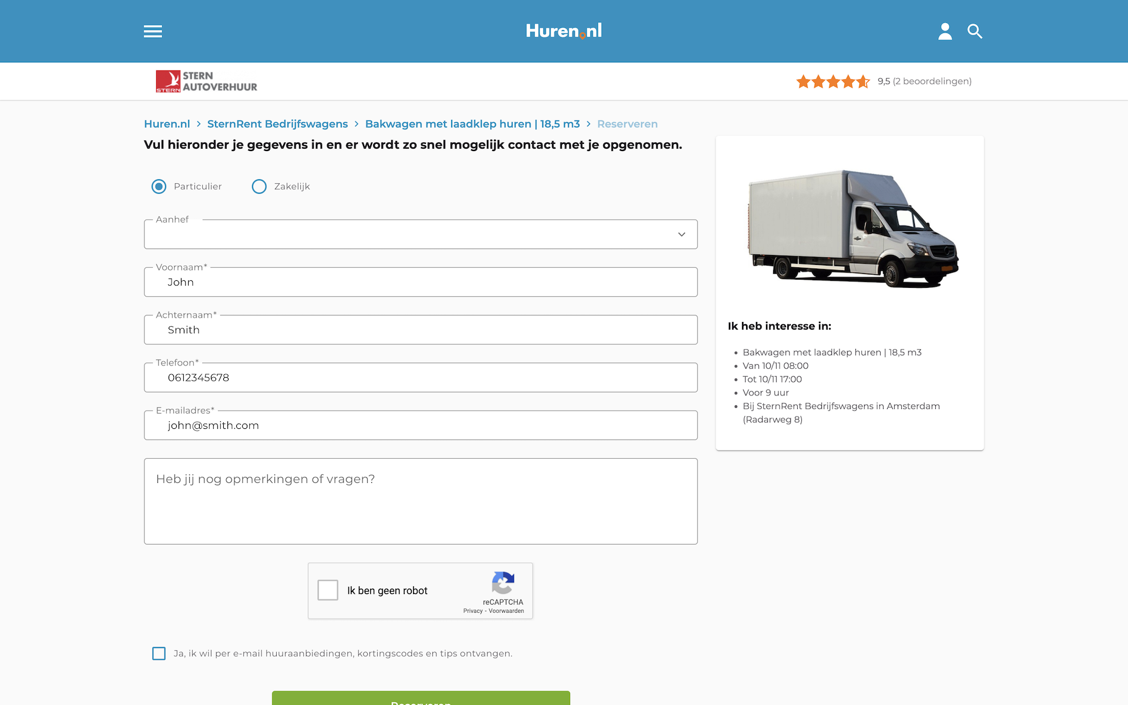Click the Huren.nl header logo
Screen dimensions: 1128x705
pos(563,31)
